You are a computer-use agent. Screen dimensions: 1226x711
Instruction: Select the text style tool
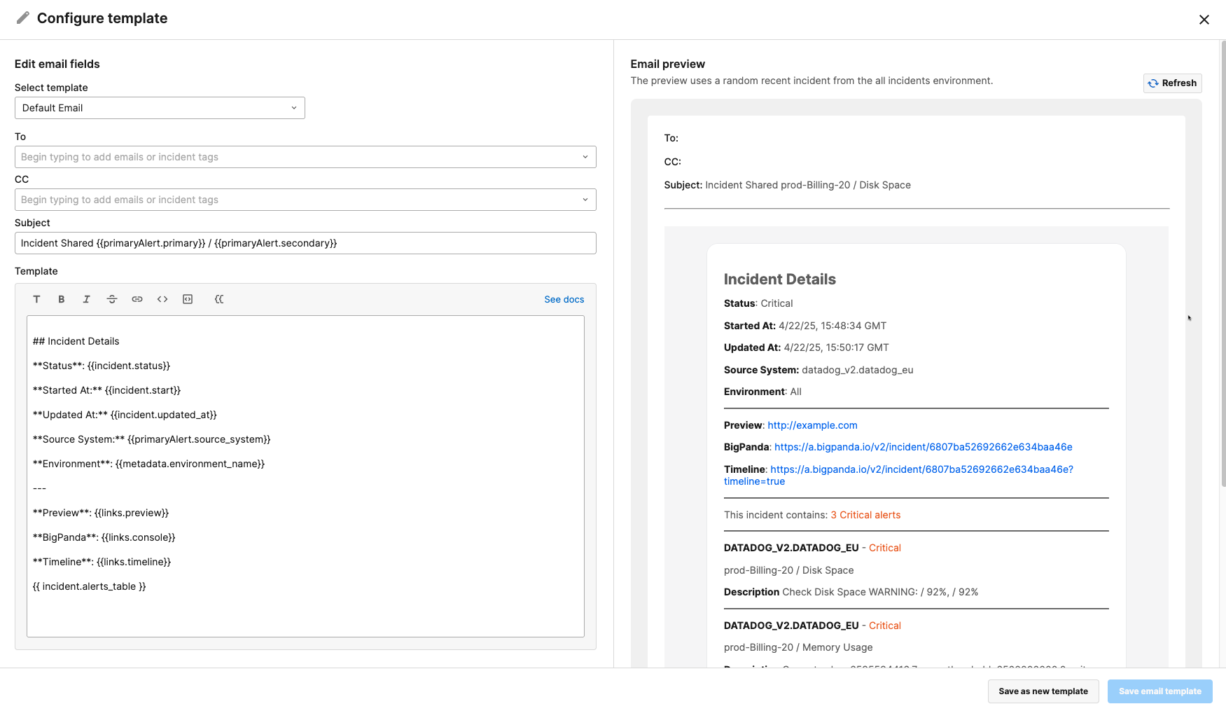[x=36, y=299]
